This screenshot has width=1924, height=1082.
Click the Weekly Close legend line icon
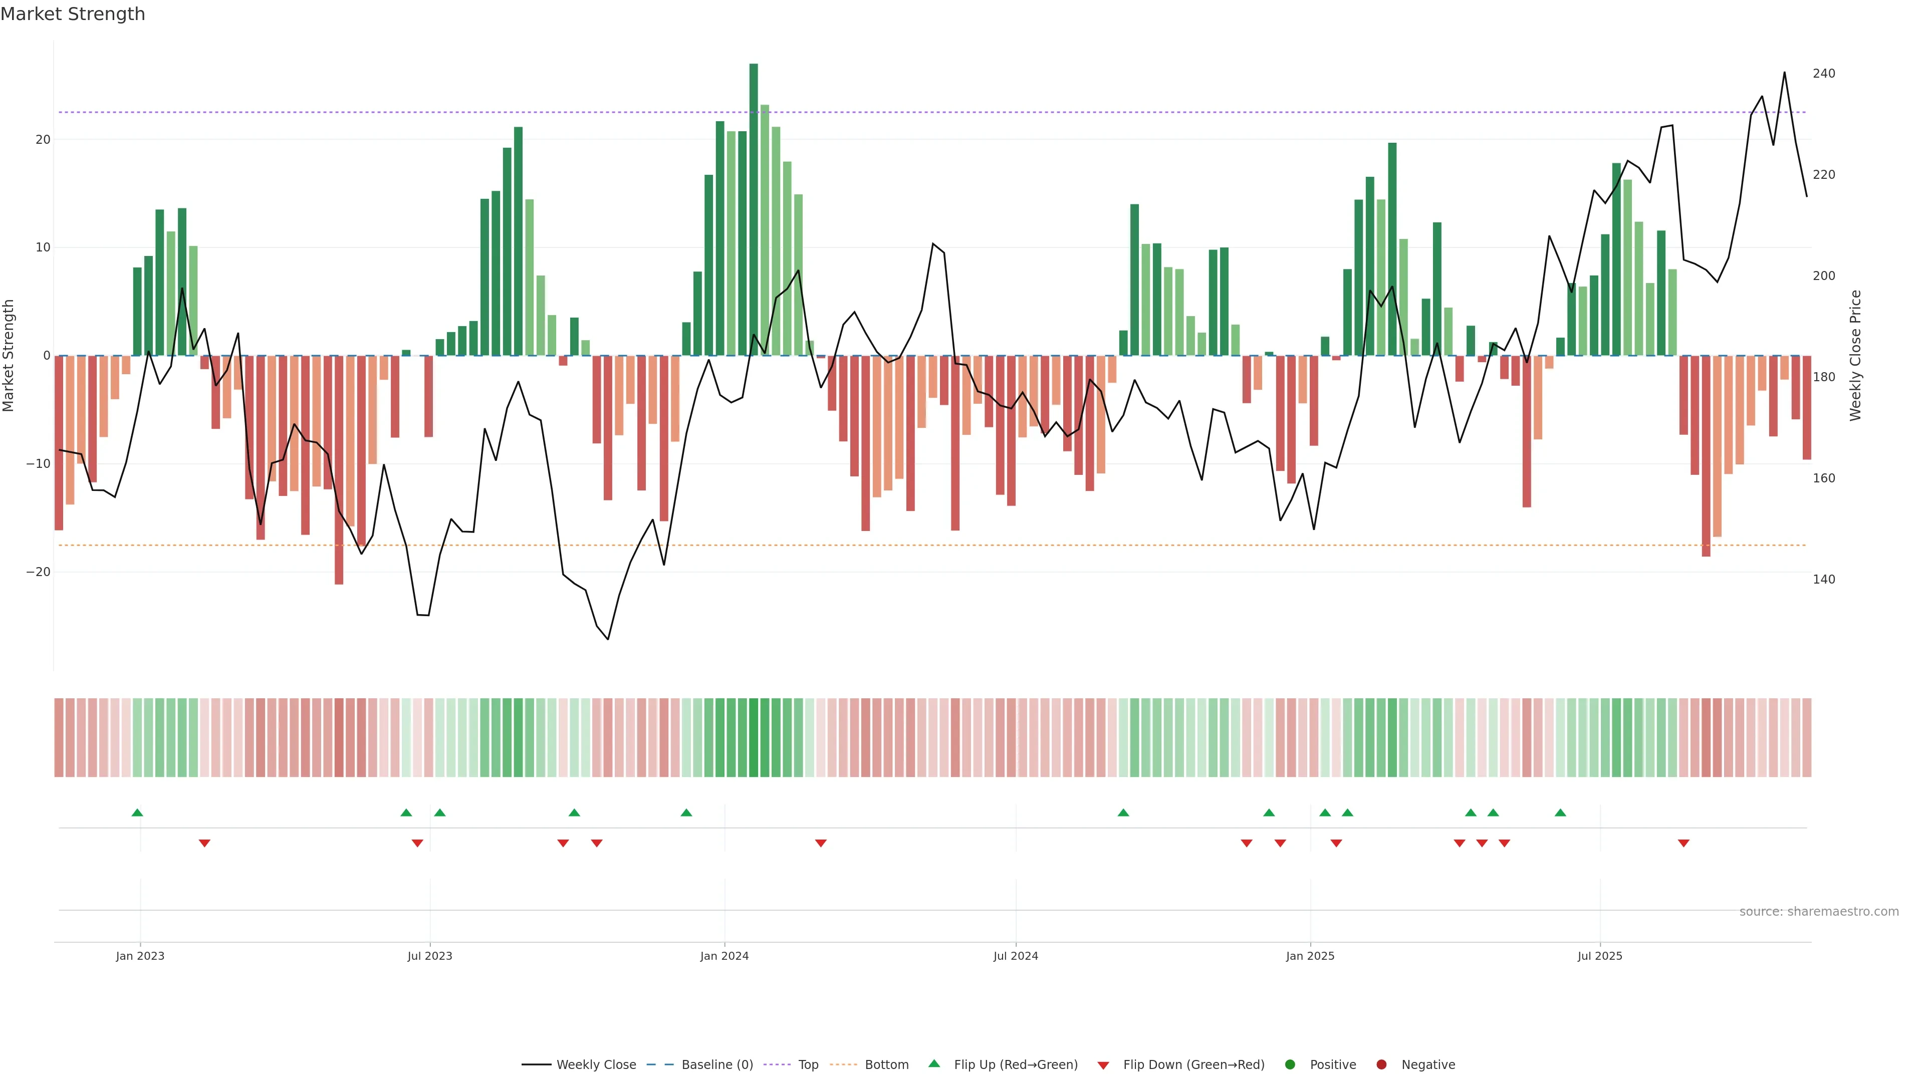coord(536,1065)
